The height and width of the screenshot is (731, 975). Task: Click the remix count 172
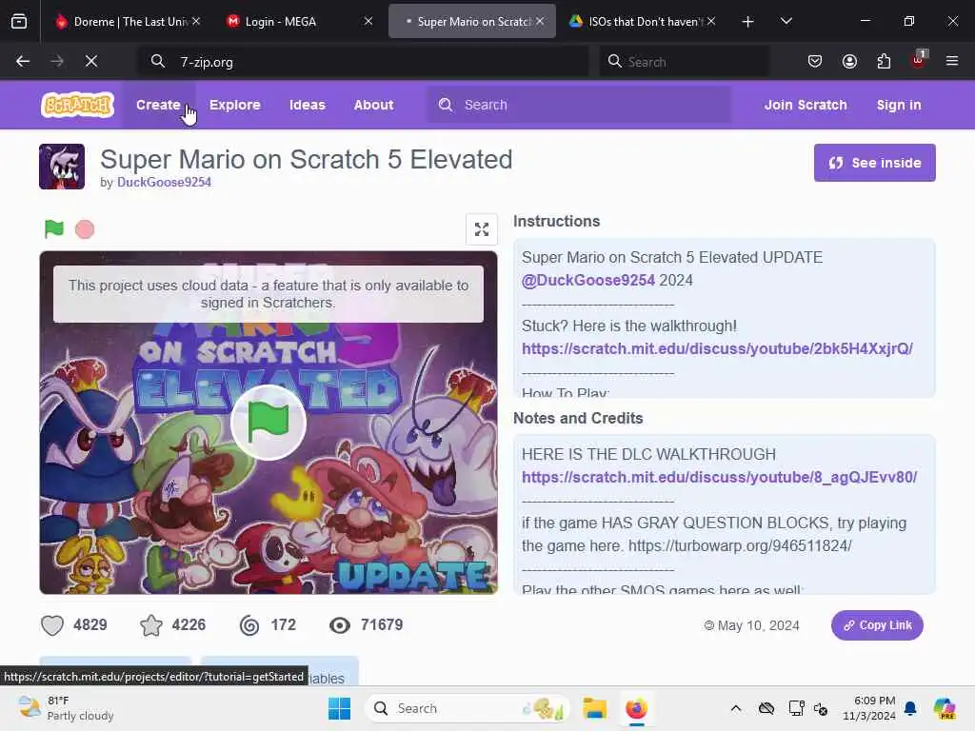point(283,625)
